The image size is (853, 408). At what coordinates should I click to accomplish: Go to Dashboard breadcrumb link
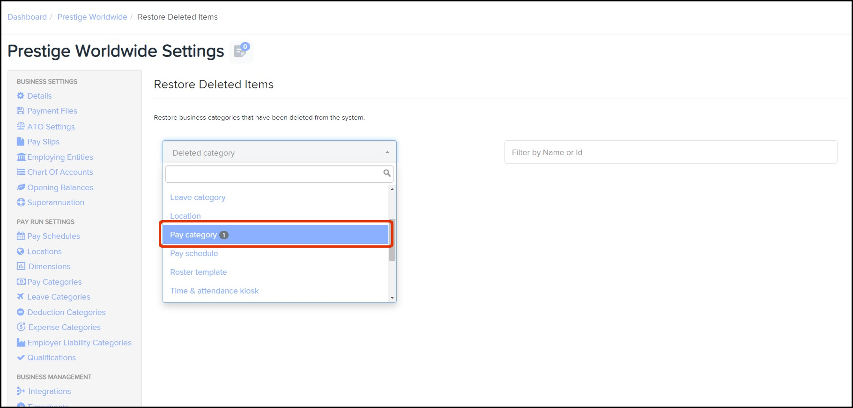coord(27,17)
